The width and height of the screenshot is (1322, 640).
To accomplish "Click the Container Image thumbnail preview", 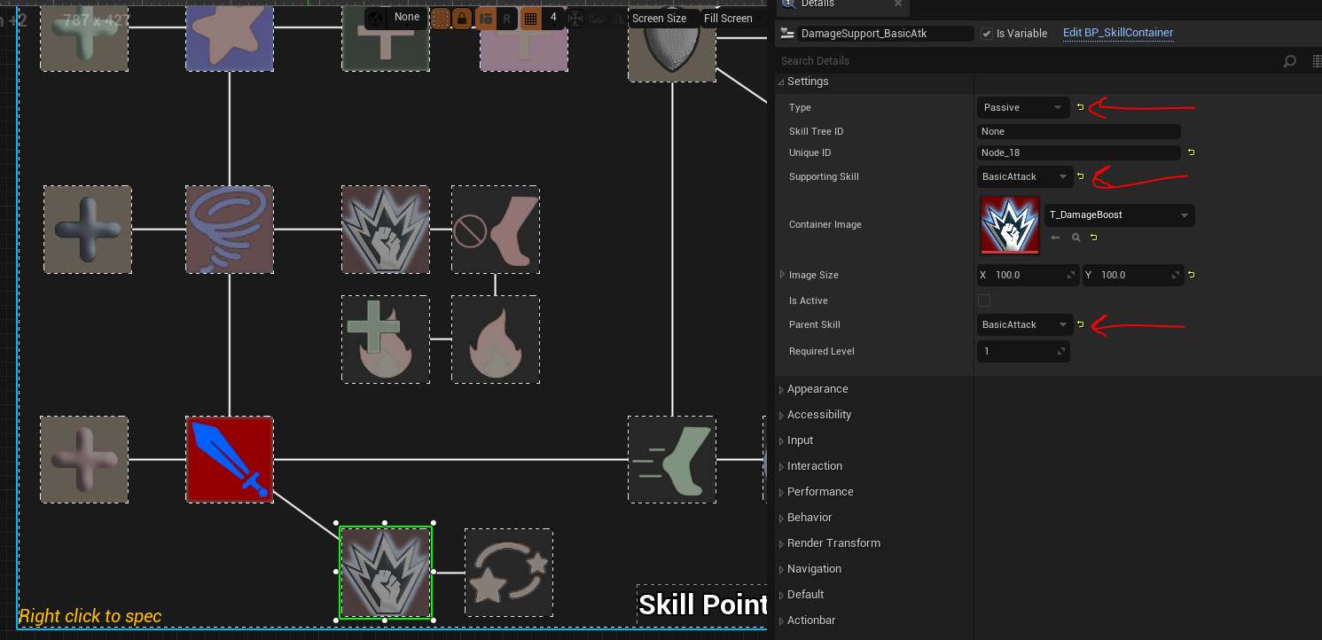I will [1009, 225].
